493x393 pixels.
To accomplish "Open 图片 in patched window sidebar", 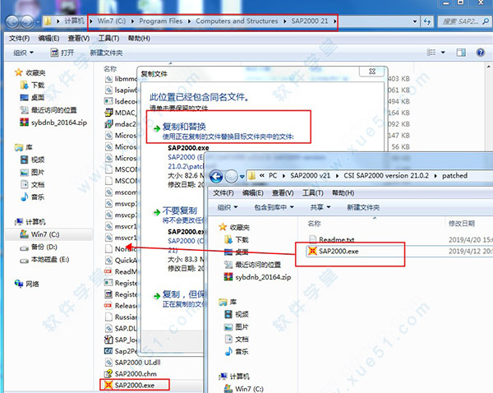I will [x=237, y=326].
